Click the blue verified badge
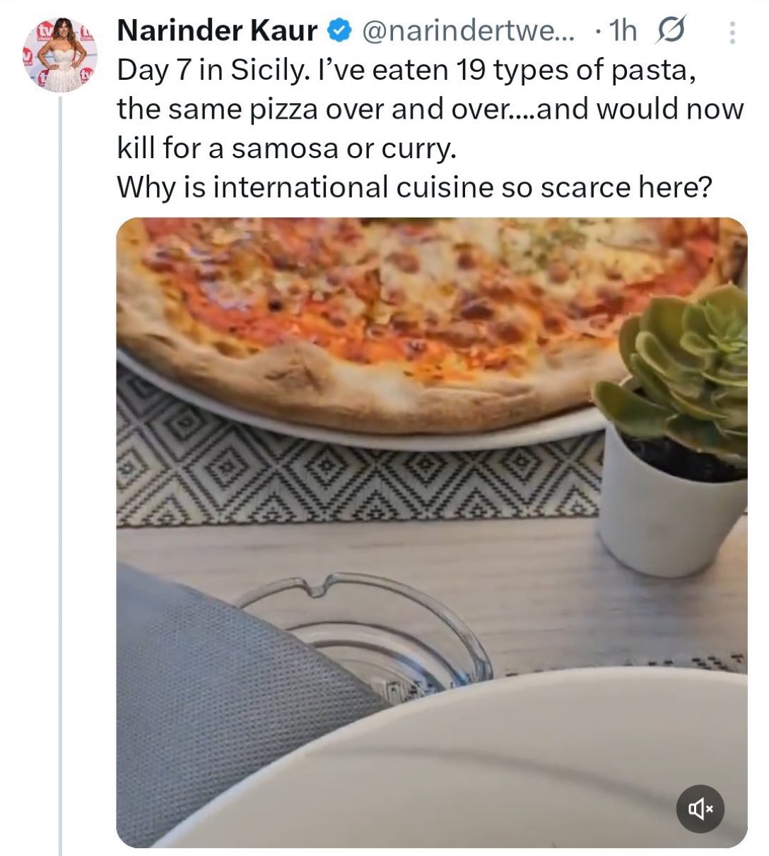769x856 pixels. point(339,31)
